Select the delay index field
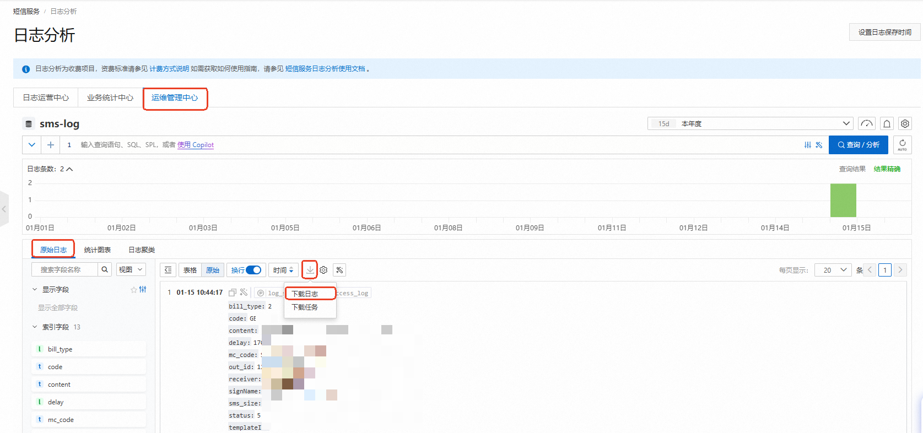Viewport: 923px width, 433px height. click(89, 402)
